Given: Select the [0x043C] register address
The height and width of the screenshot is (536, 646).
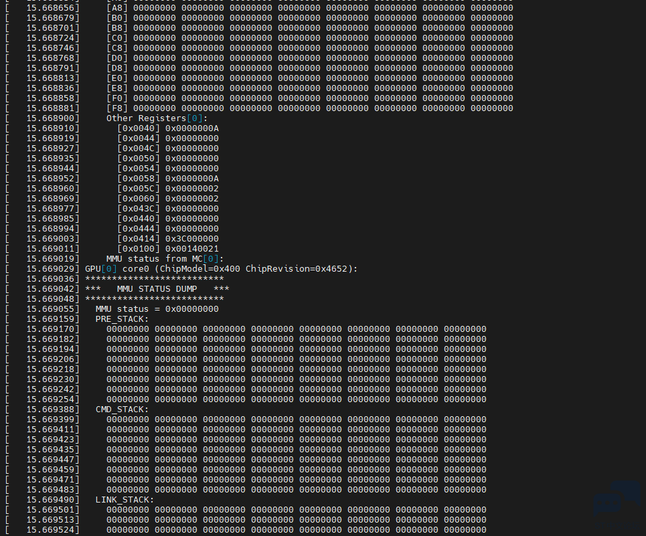Looking at the screenshot, I should click(139, 209).
